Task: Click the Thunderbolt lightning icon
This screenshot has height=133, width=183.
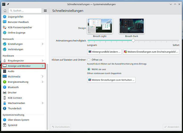Action: [5, 108]
